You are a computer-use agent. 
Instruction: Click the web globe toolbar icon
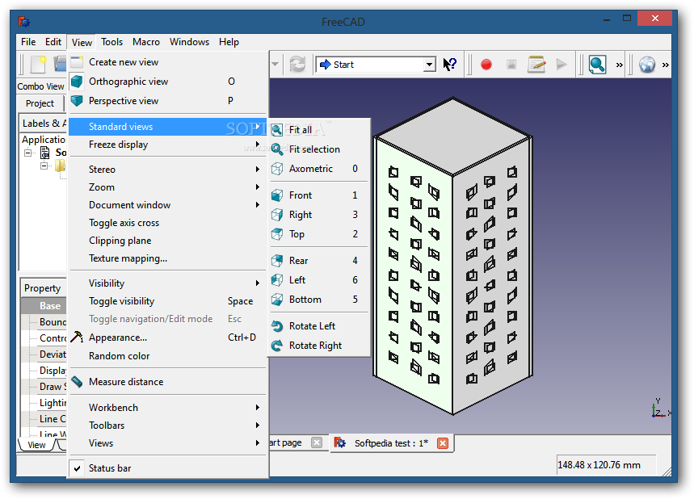[646, 65]
